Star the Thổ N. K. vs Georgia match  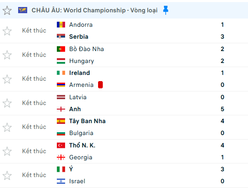pos(7,151)
